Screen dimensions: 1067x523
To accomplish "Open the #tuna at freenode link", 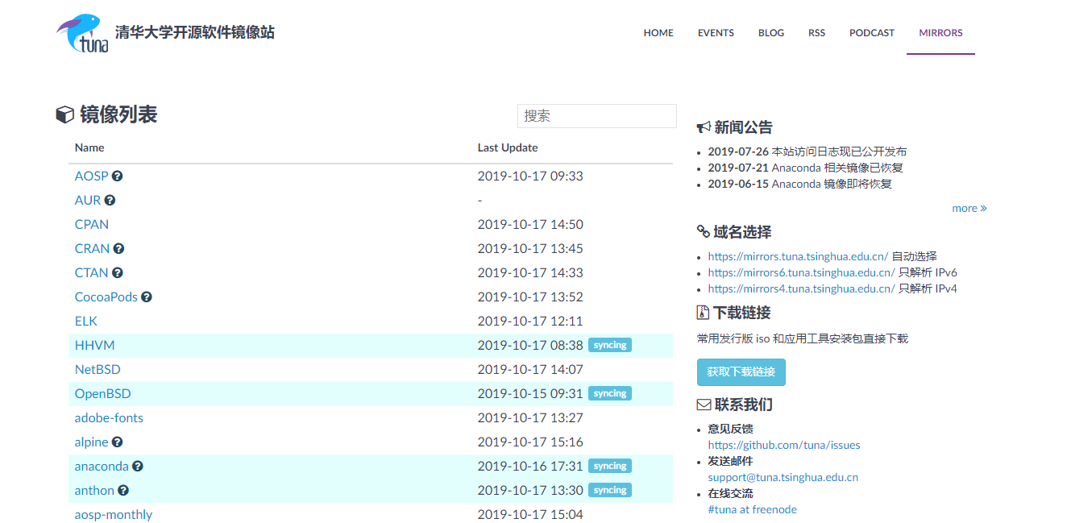I will point(753,509).
